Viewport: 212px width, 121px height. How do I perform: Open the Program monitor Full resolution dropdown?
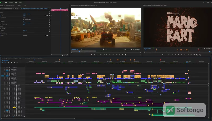click(x=200, y=48)
